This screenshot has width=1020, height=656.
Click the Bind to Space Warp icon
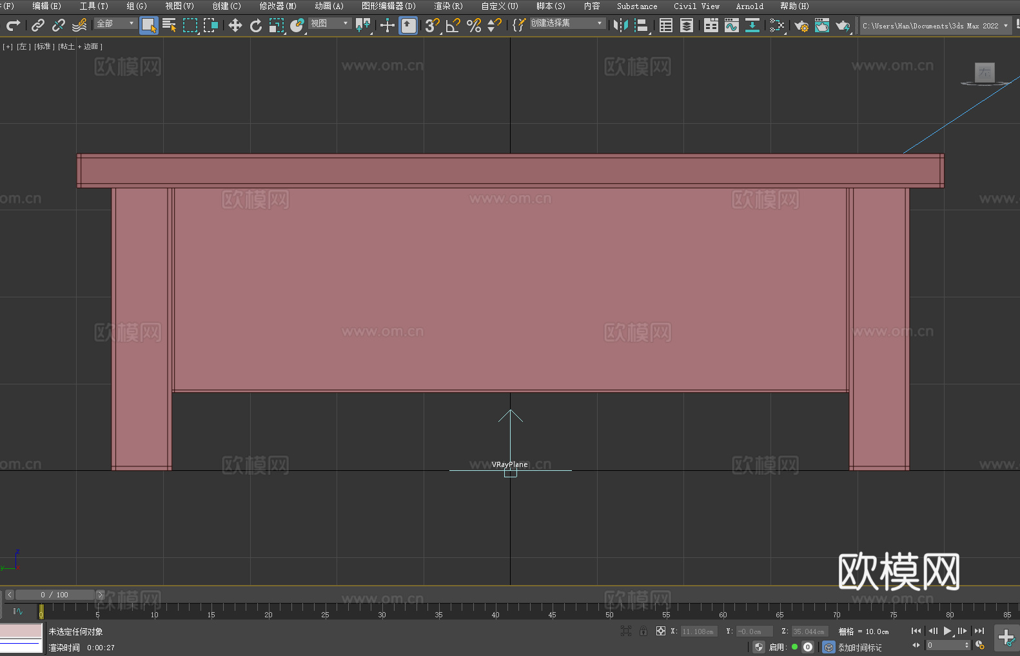(x=79, y=25)
